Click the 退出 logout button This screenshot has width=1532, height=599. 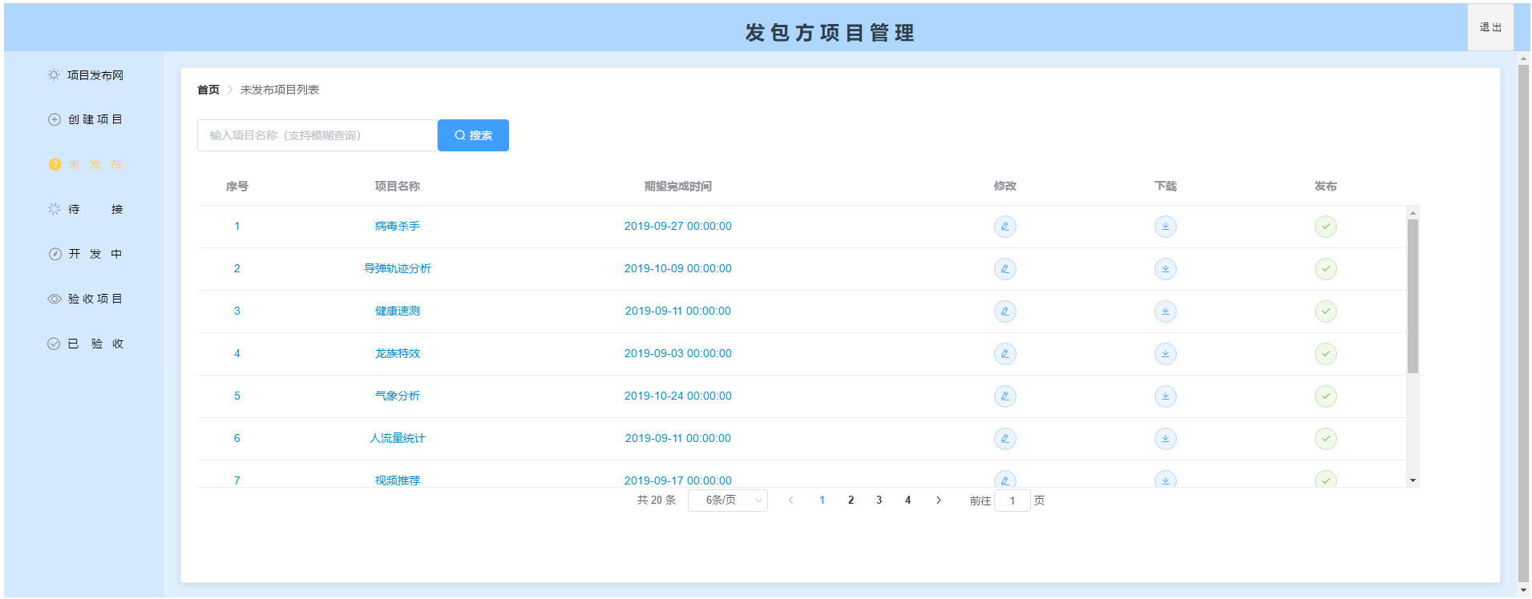(1490, 27)
